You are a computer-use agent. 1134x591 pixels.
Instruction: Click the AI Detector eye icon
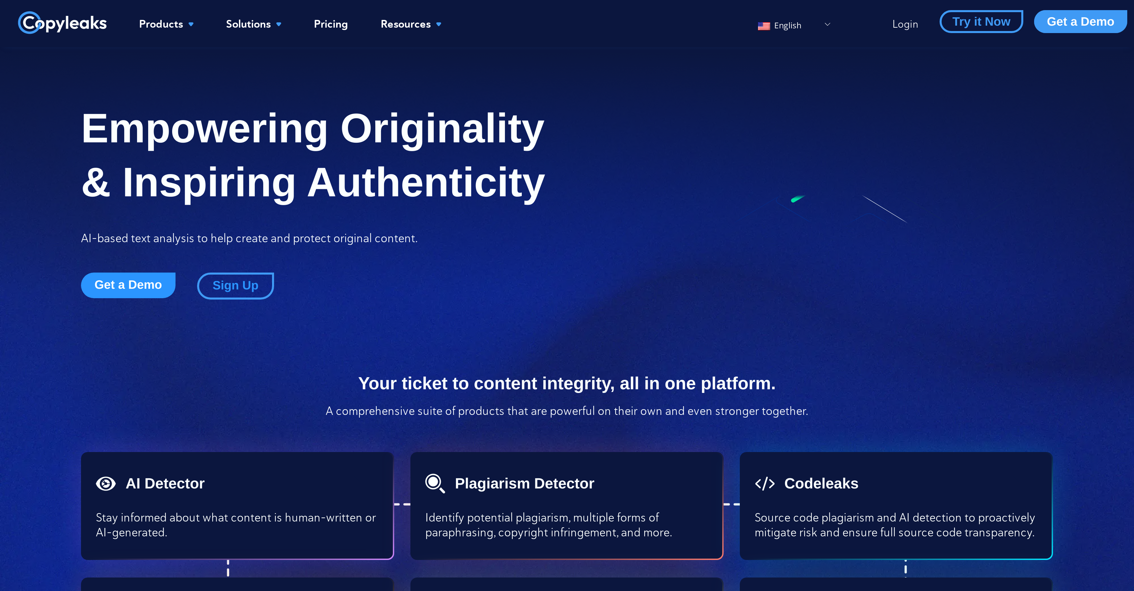[x=105, y=483]
